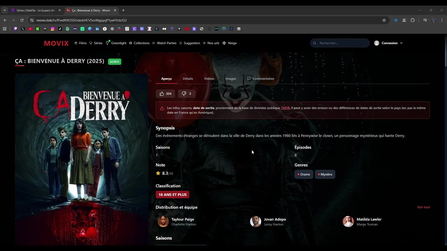The height and width of the screenshot is (251, 447).
Task: Click the browser address bar URL
Action: pos(82,20)
